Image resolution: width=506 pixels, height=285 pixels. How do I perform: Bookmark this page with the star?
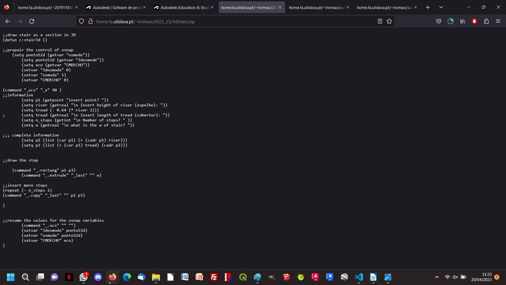click(x=389, y=21)
